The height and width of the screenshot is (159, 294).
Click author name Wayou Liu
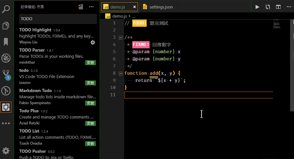28,42
